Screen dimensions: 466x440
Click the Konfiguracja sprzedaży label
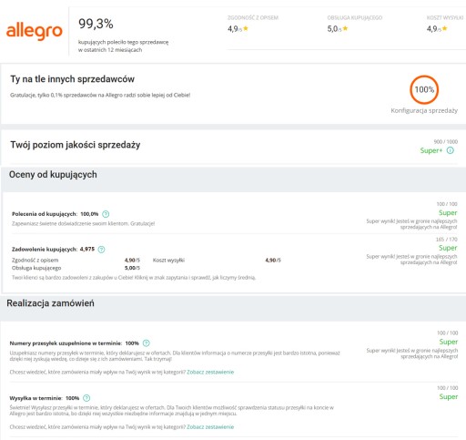424,110
